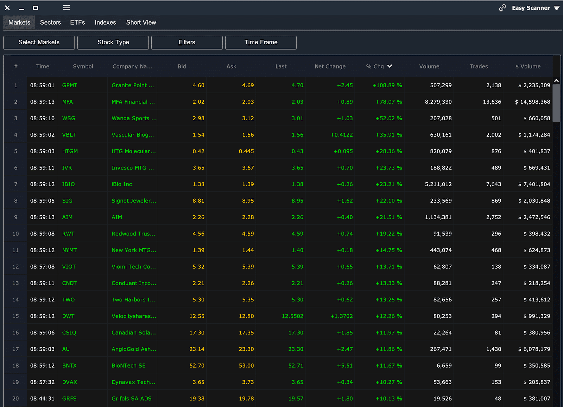Select the DVAX symbol
Viewport: 563px width, 407px height.
pos(70,382)
